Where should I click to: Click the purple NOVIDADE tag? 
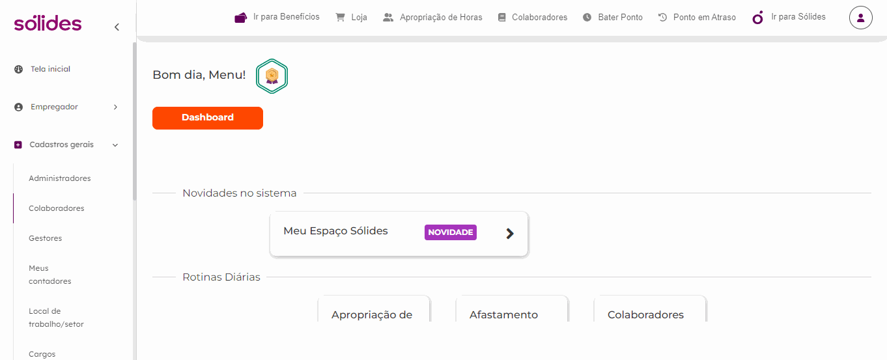click(451, 232)
